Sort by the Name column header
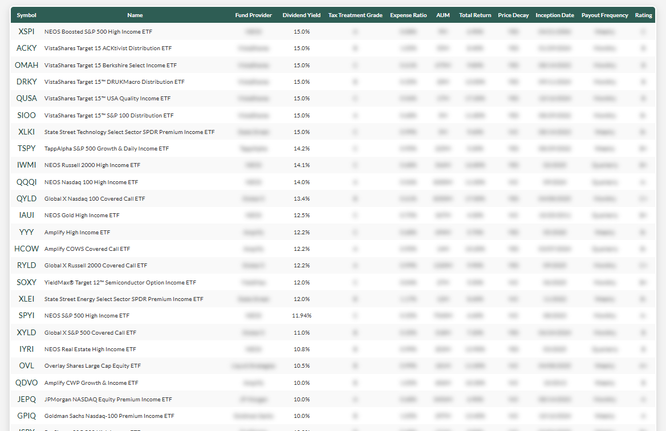This screenshot has height=431, width=666. (135, 15)
